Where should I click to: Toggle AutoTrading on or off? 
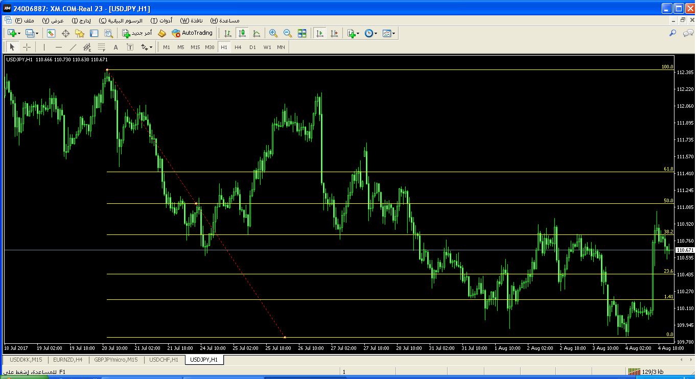(192, 33)
